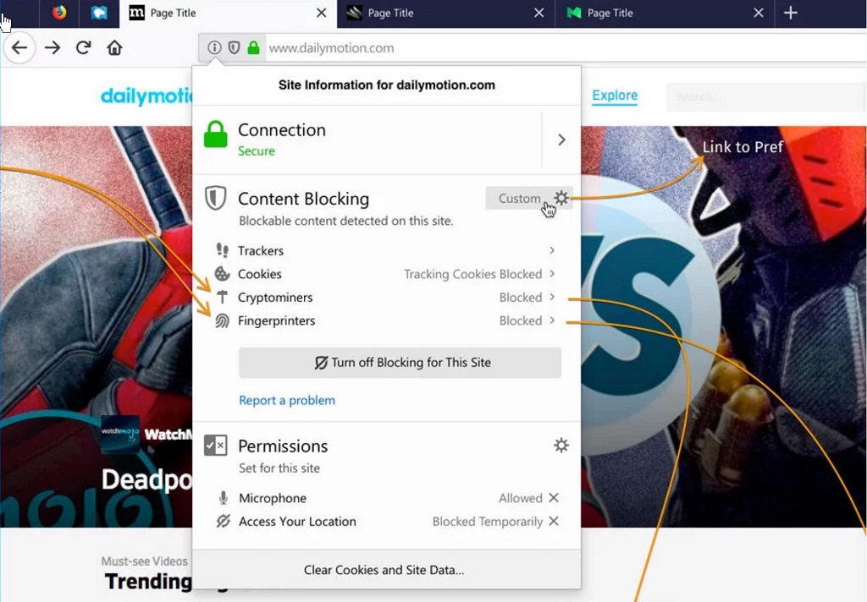Click the Cookies icon

pyautogui.click(x=223, y=273)
